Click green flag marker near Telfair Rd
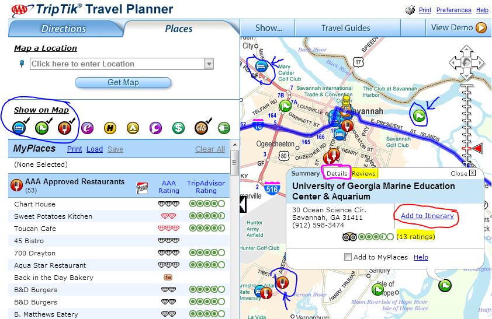 coord(285,106)
